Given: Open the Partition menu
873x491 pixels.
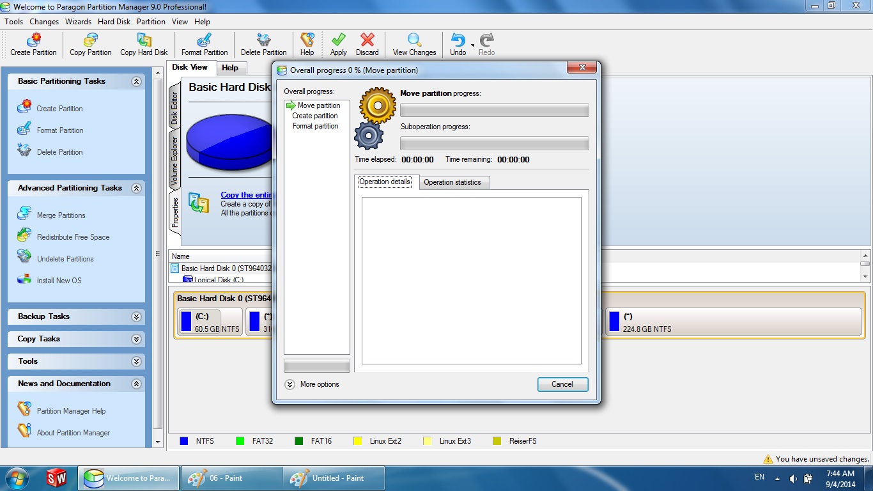Looking at the screenshot, I should tap(151, 22).
